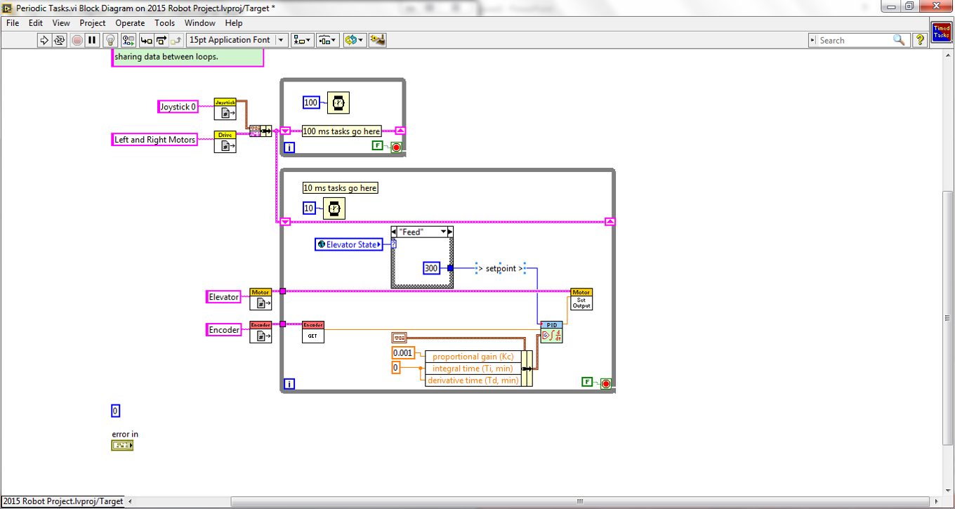Click the Clean Up Diagram icon
Screen dimensions: 955x509
378,41
